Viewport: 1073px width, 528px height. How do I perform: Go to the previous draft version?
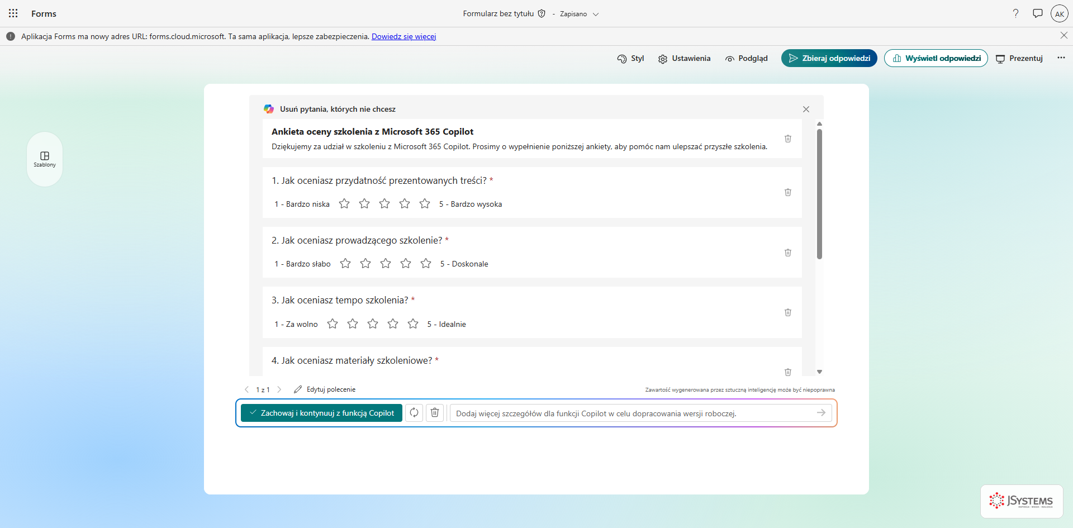(246, 389)
